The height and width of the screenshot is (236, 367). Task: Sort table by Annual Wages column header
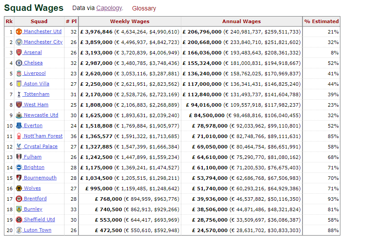tap(241, 21)
